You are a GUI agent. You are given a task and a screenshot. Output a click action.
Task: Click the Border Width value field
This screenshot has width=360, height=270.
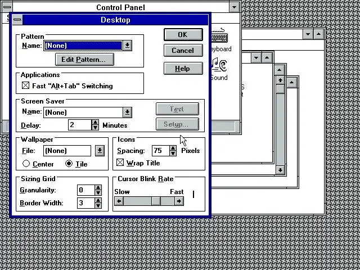85,203
